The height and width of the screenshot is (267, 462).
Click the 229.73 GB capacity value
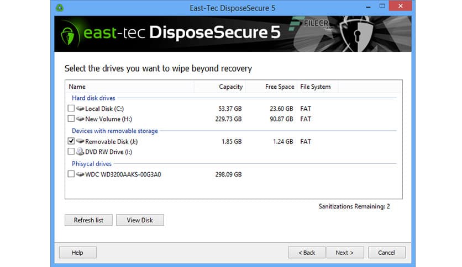tap(228, 119)
